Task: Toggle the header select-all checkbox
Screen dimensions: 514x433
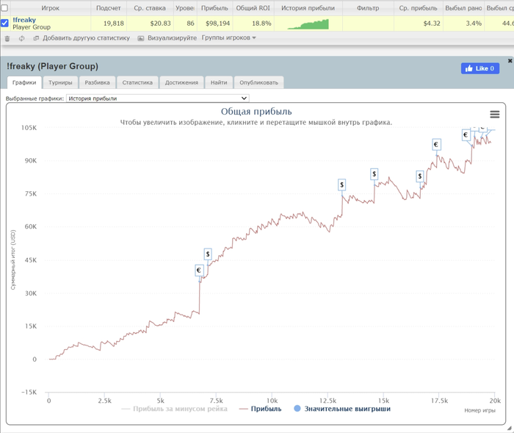Action: [x=4, y=7]
